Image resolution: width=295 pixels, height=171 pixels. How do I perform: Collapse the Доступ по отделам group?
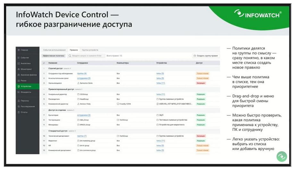coord(44,110)
